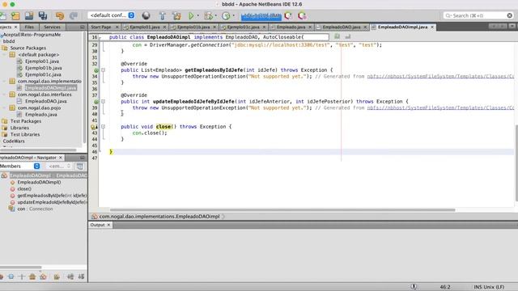Click the Build Project hammer icon

coord(162,15)
